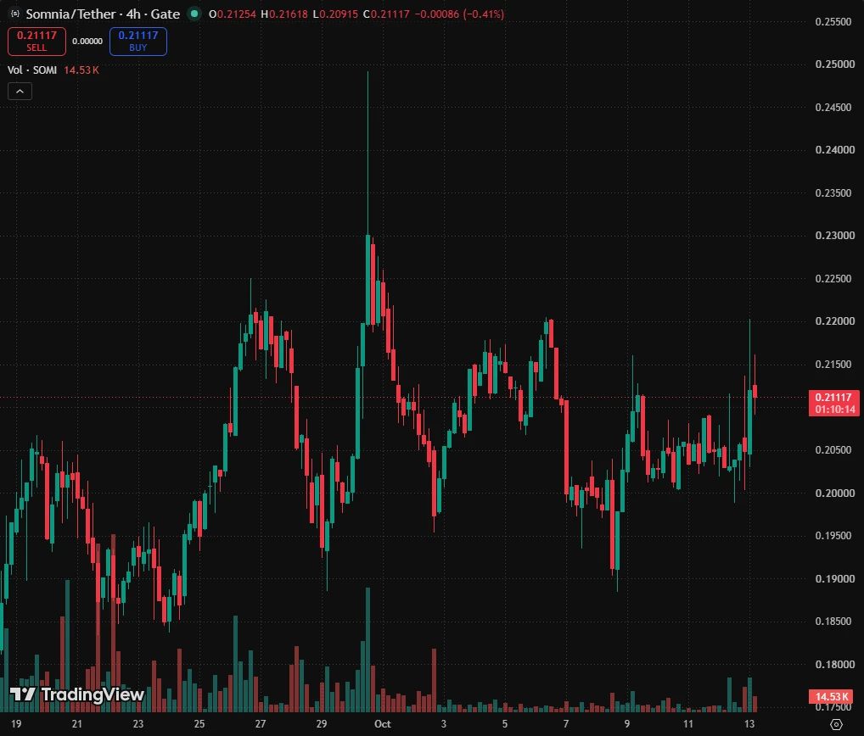The image size is (864, 736).
Task: Collapse the indicator legend with the chevron
Action: [20, 92]
